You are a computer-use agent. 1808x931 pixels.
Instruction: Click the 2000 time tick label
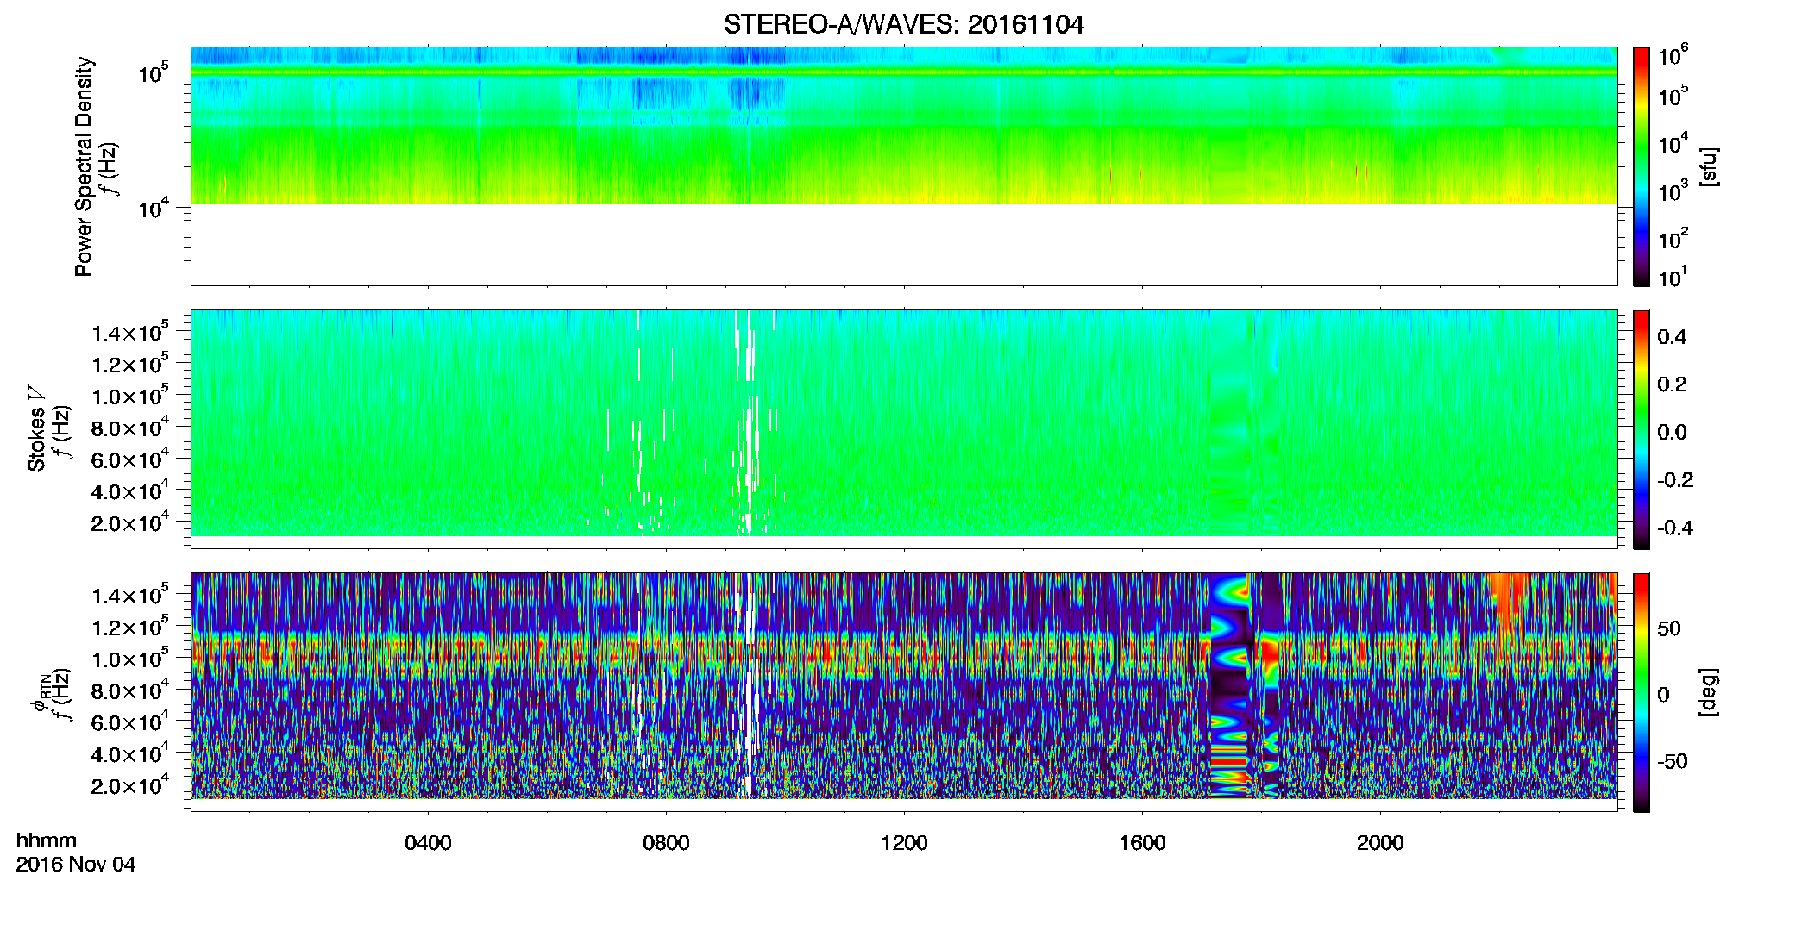[1380, 843]
